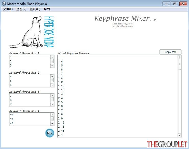Image resolution: width=189 pixels, height=149 pixels.
Task: Click mixed phrase "1 8" in results
Action: (x=60, y=78)
